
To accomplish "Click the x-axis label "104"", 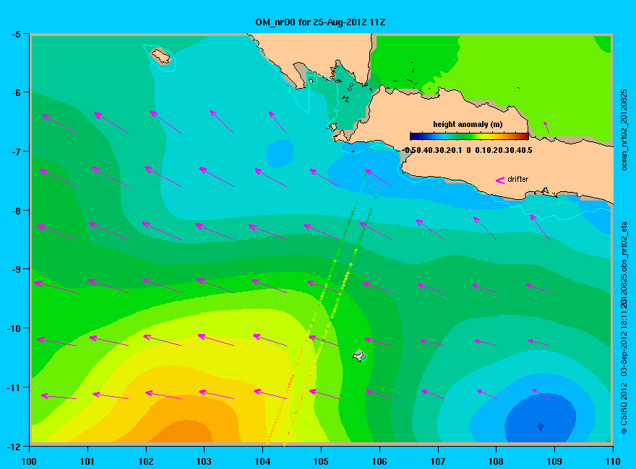I will tap(262, 461).
